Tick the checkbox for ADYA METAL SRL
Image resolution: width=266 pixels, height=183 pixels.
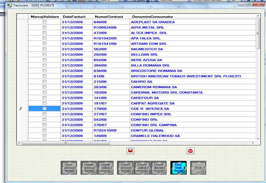(45, 27)
